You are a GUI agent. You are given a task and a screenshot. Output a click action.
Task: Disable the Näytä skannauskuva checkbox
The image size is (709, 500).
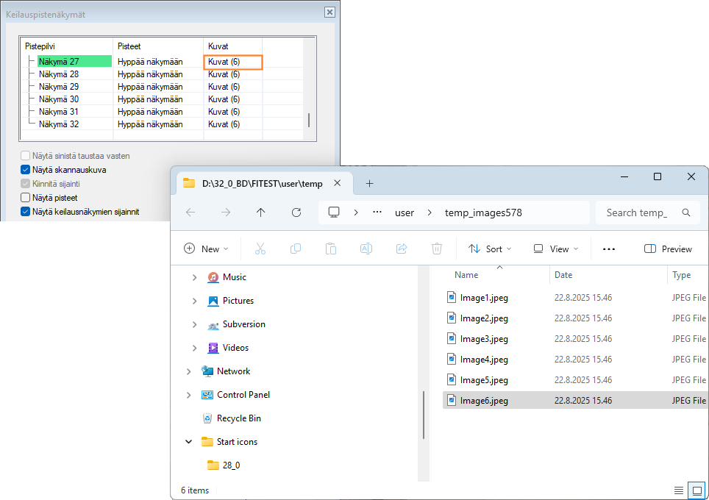pyautogui.click(x=26, y=170)
